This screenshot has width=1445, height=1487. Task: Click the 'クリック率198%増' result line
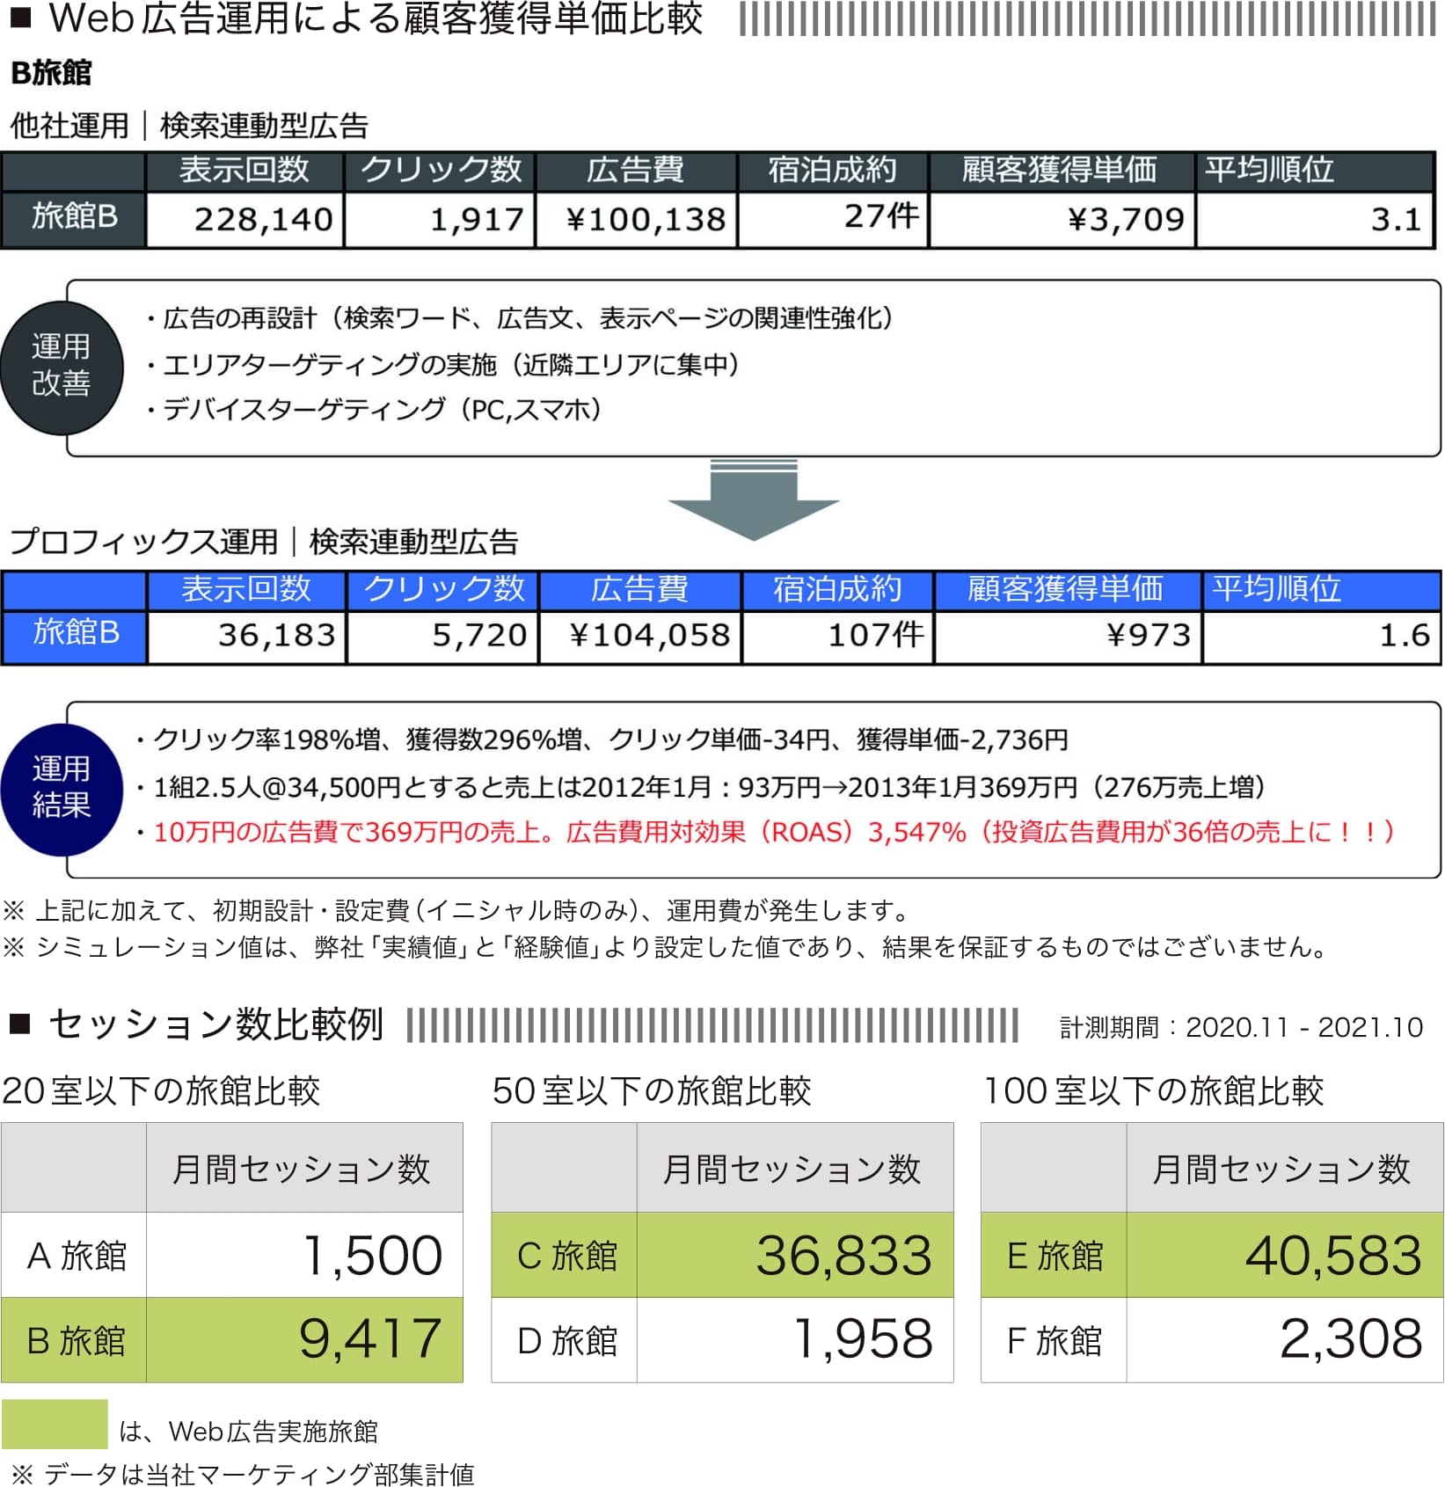(602, 740)
